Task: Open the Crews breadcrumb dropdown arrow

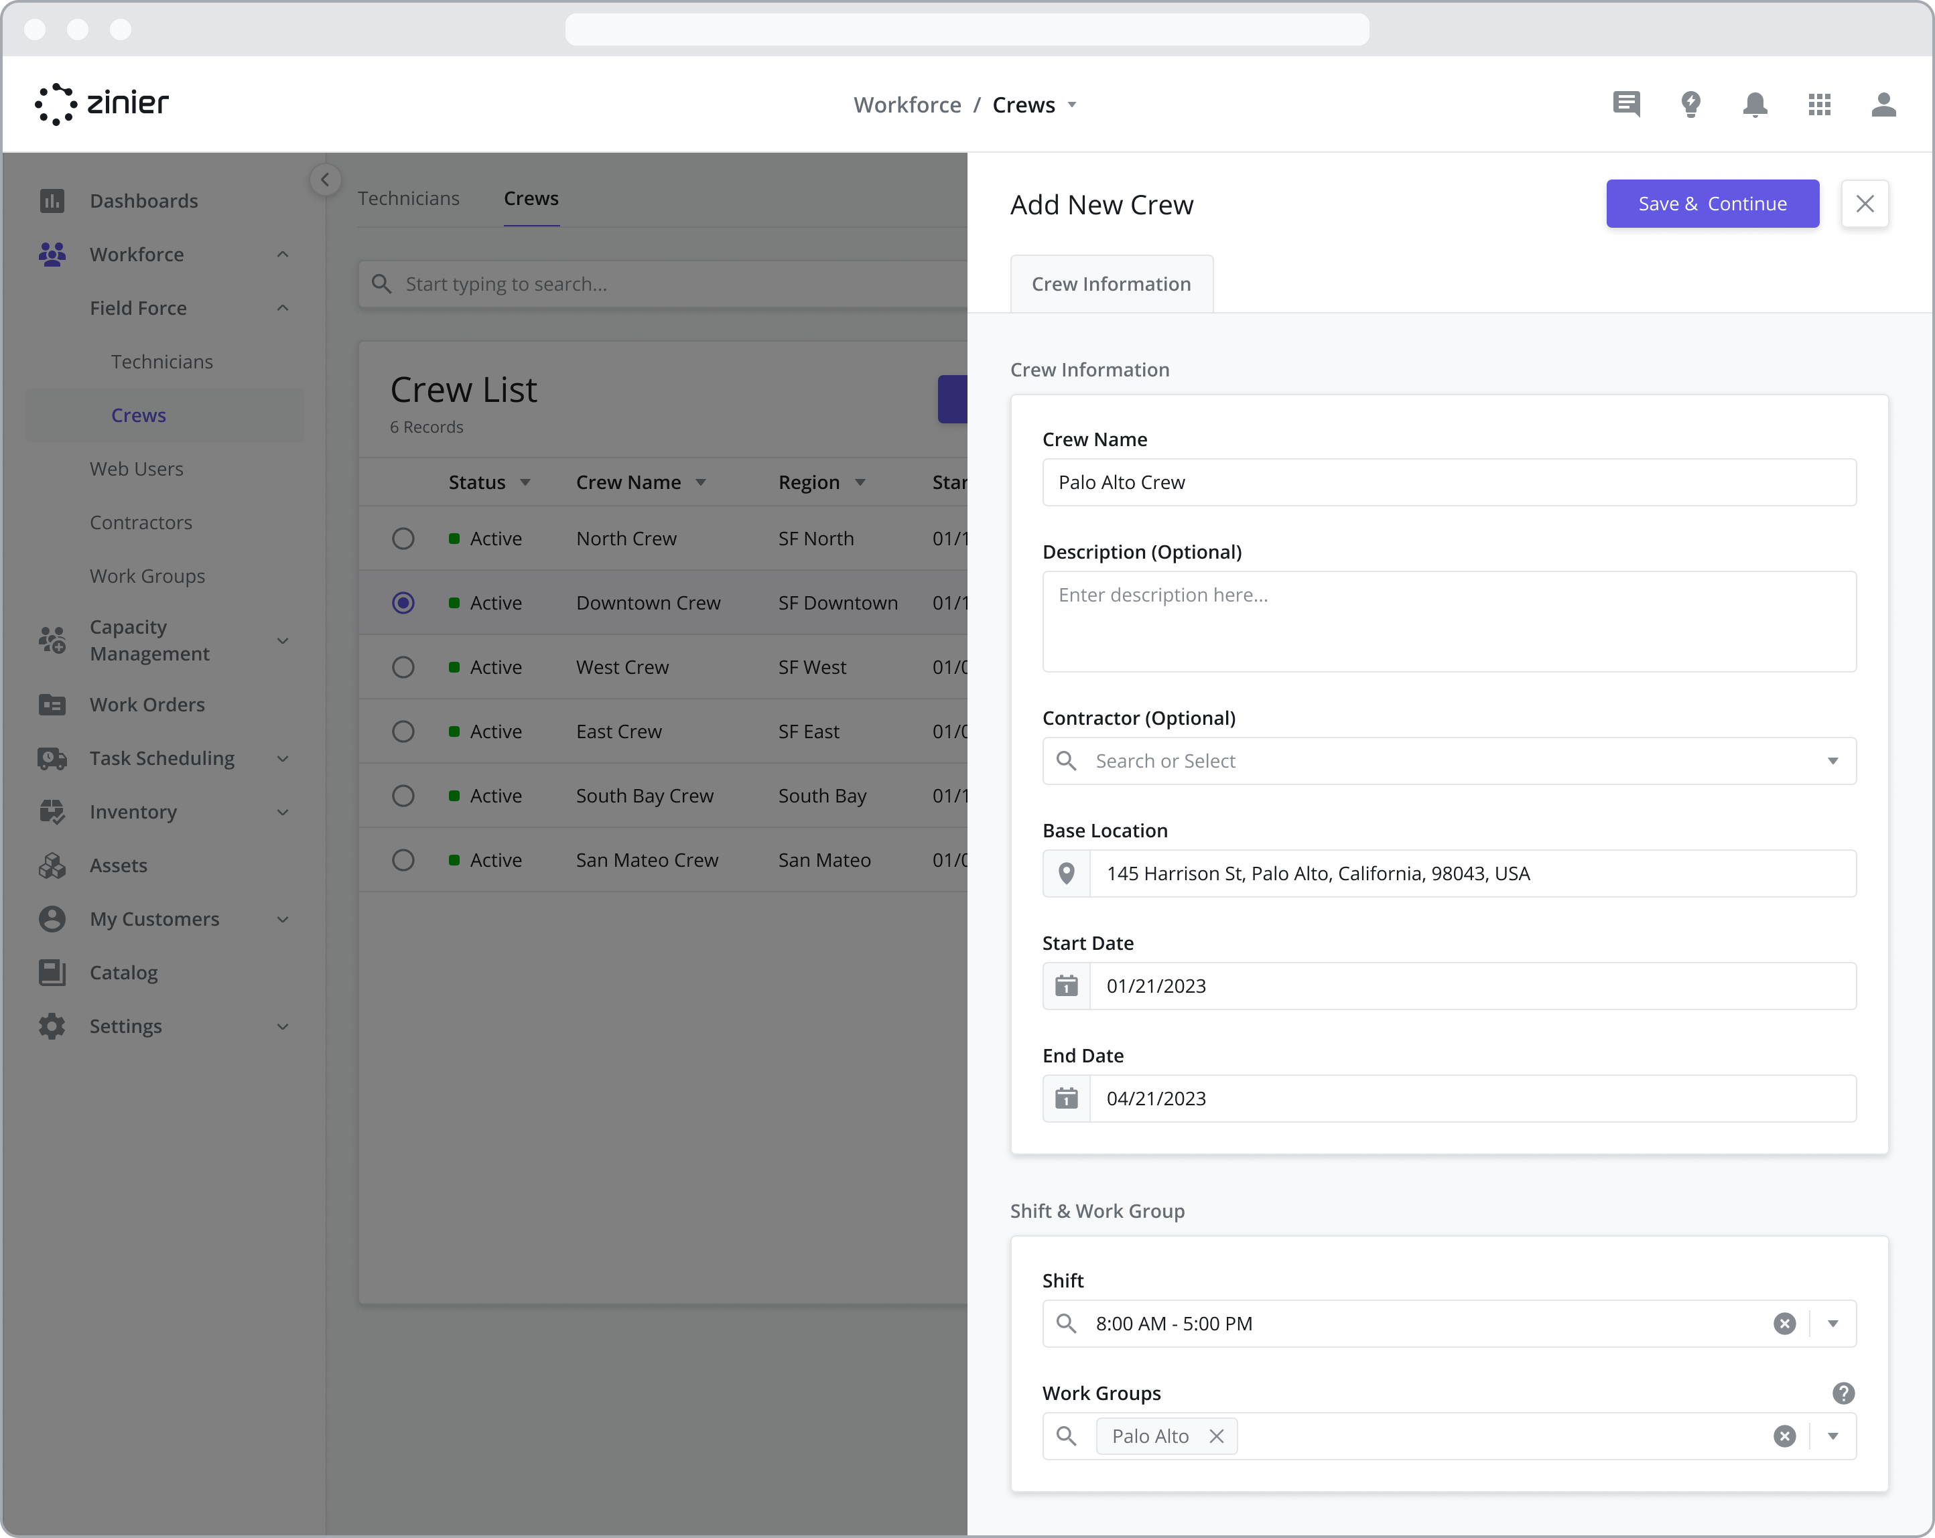Action: pyautogui.click(x=1071, y=105)
